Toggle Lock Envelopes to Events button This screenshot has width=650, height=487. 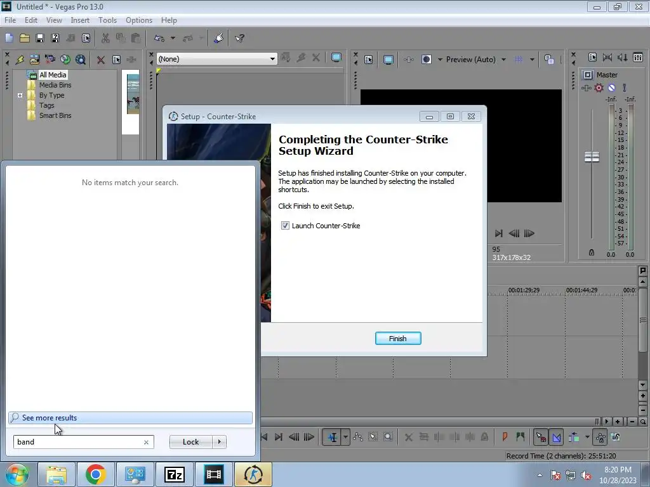click(x=600, y=437)
